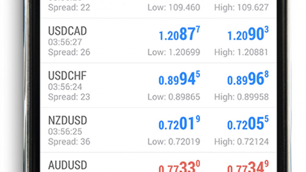
Task: Select the USDCAD symbol row
Action: [x=67, y=31]
